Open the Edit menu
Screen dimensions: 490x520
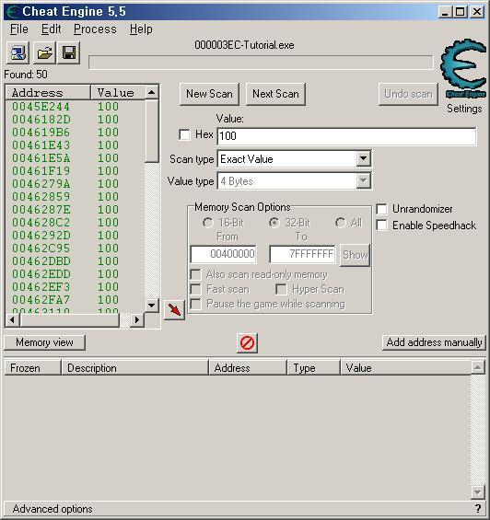[x=52, y=29]
